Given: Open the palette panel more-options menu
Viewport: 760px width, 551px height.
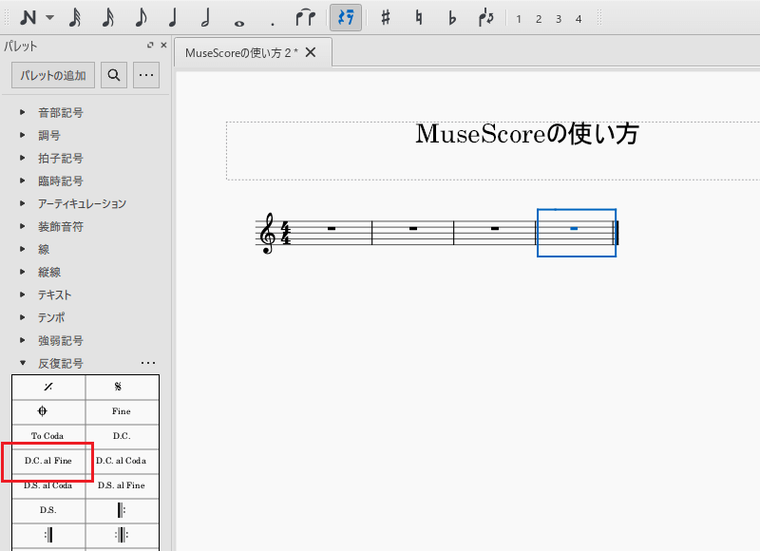Looking at the screenshot, I should [x=145, y=76].
